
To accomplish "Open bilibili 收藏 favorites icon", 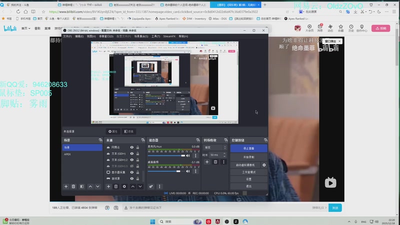I will tap(341, 28).
